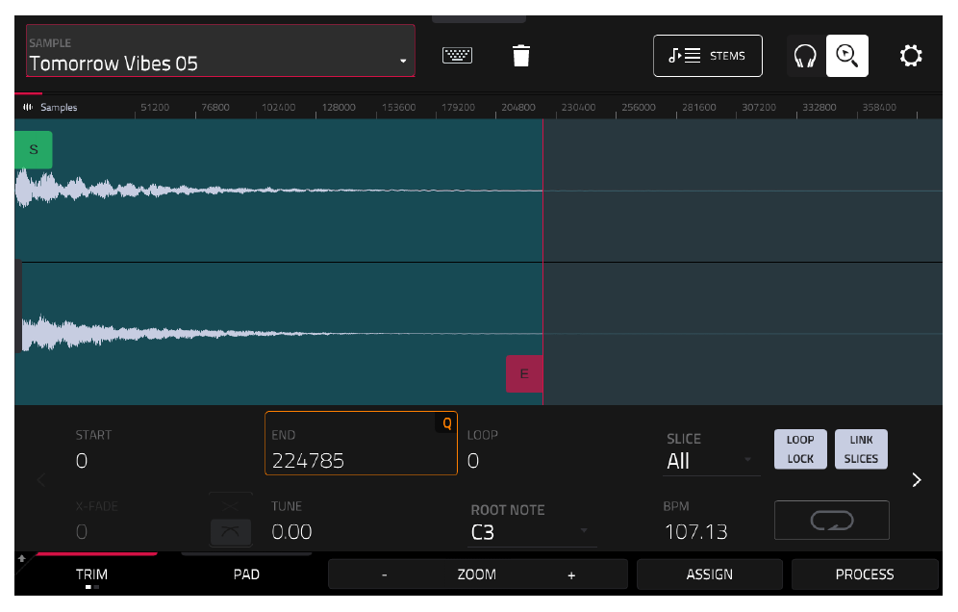Viewport: 958px width, 612px height.
Task: Open the STEMS separation button
Action: pyautogui.click(x=708, y=56)
